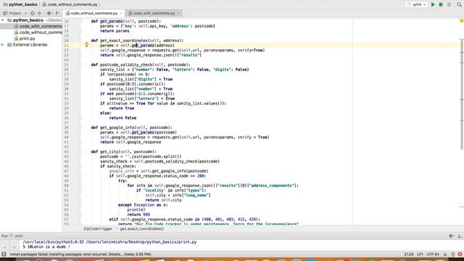Click the yellow inspection indicator square
This screenshot has height=261, width=464.
point(461,20)
